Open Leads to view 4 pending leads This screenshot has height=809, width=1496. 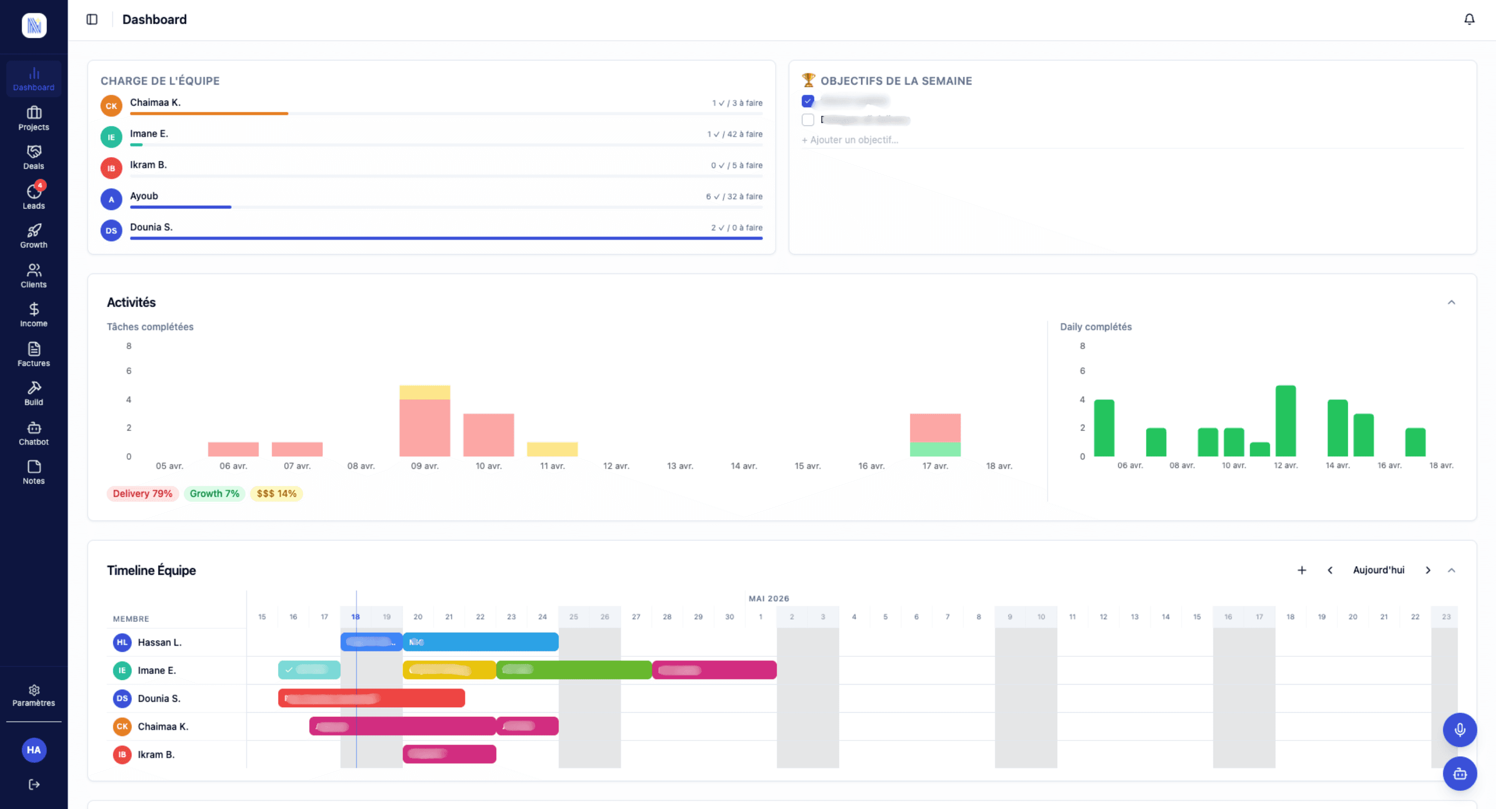coord(33,196)
